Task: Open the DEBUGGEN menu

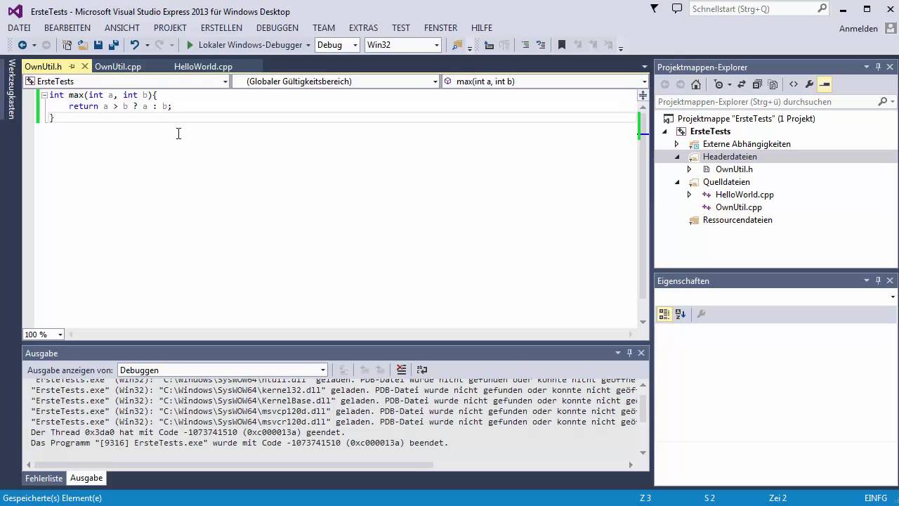Action: click(x=277, y=27)
